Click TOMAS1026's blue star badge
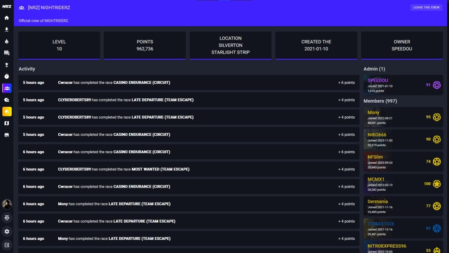Screen dimensions: 449x253 click(437, 228)
